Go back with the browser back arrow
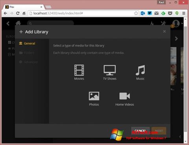 [6, 13]
